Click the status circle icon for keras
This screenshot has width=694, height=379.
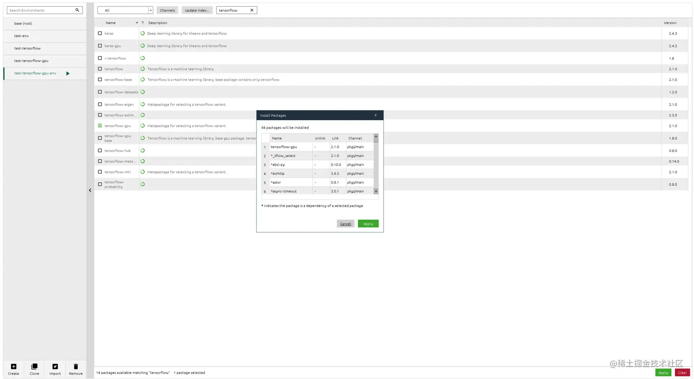point(142,33)
